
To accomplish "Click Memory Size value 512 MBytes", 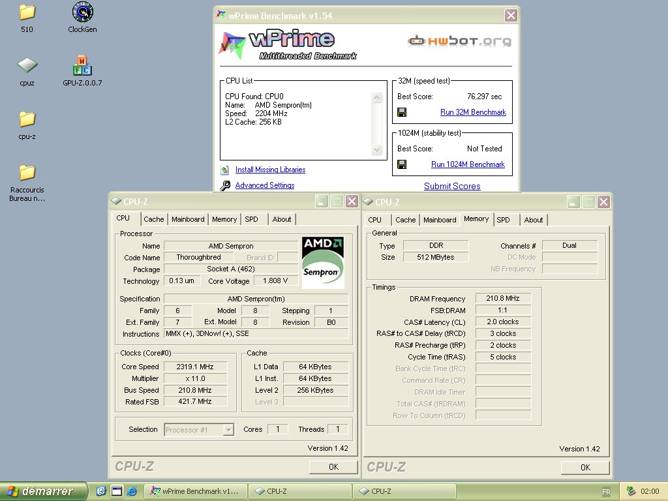I will [x=436, y=257].
